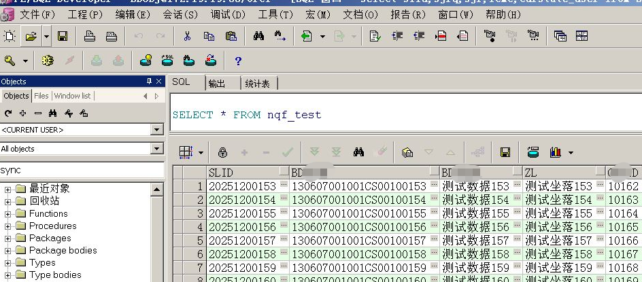
Task: Click the Print icon
Action: 90,37
